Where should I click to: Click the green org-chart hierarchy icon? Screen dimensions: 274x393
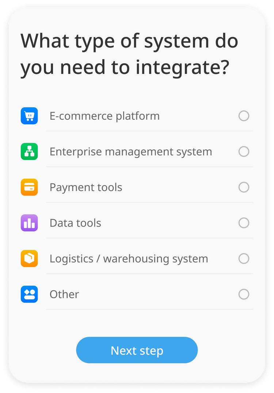(29, 151)
